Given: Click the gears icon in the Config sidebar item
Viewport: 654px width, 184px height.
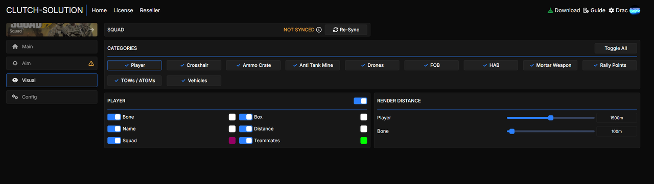Looking at the screenshot, I should point(15,97).
